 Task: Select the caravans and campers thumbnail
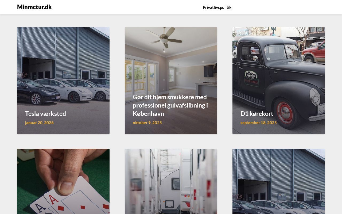pyautogui.click(x=171, y=181)
